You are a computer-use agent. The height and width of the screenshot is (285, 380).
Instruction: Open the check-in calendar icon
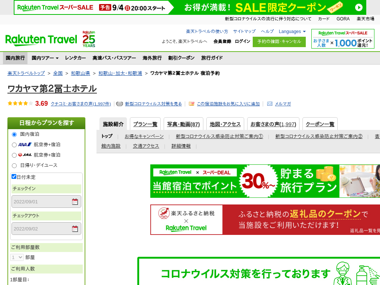pyautogui.click(x=75, y=202)
